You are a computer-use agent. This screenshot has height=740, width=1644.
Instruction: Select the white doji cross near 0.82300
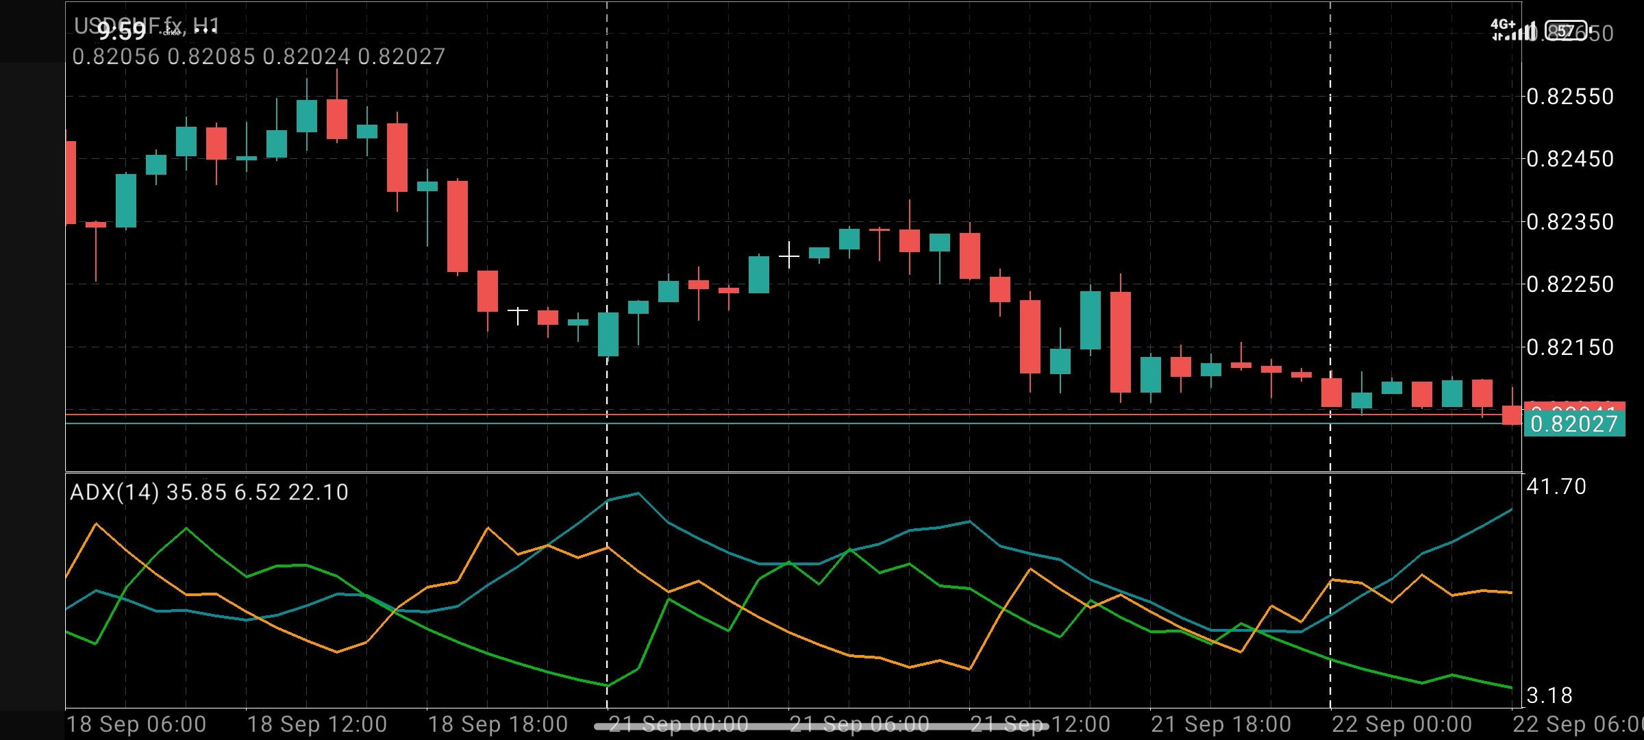tap(788, 257)
